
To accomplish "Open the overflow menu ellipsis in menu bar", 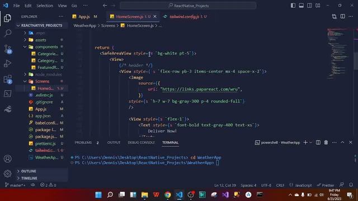I will pos(85,6).
